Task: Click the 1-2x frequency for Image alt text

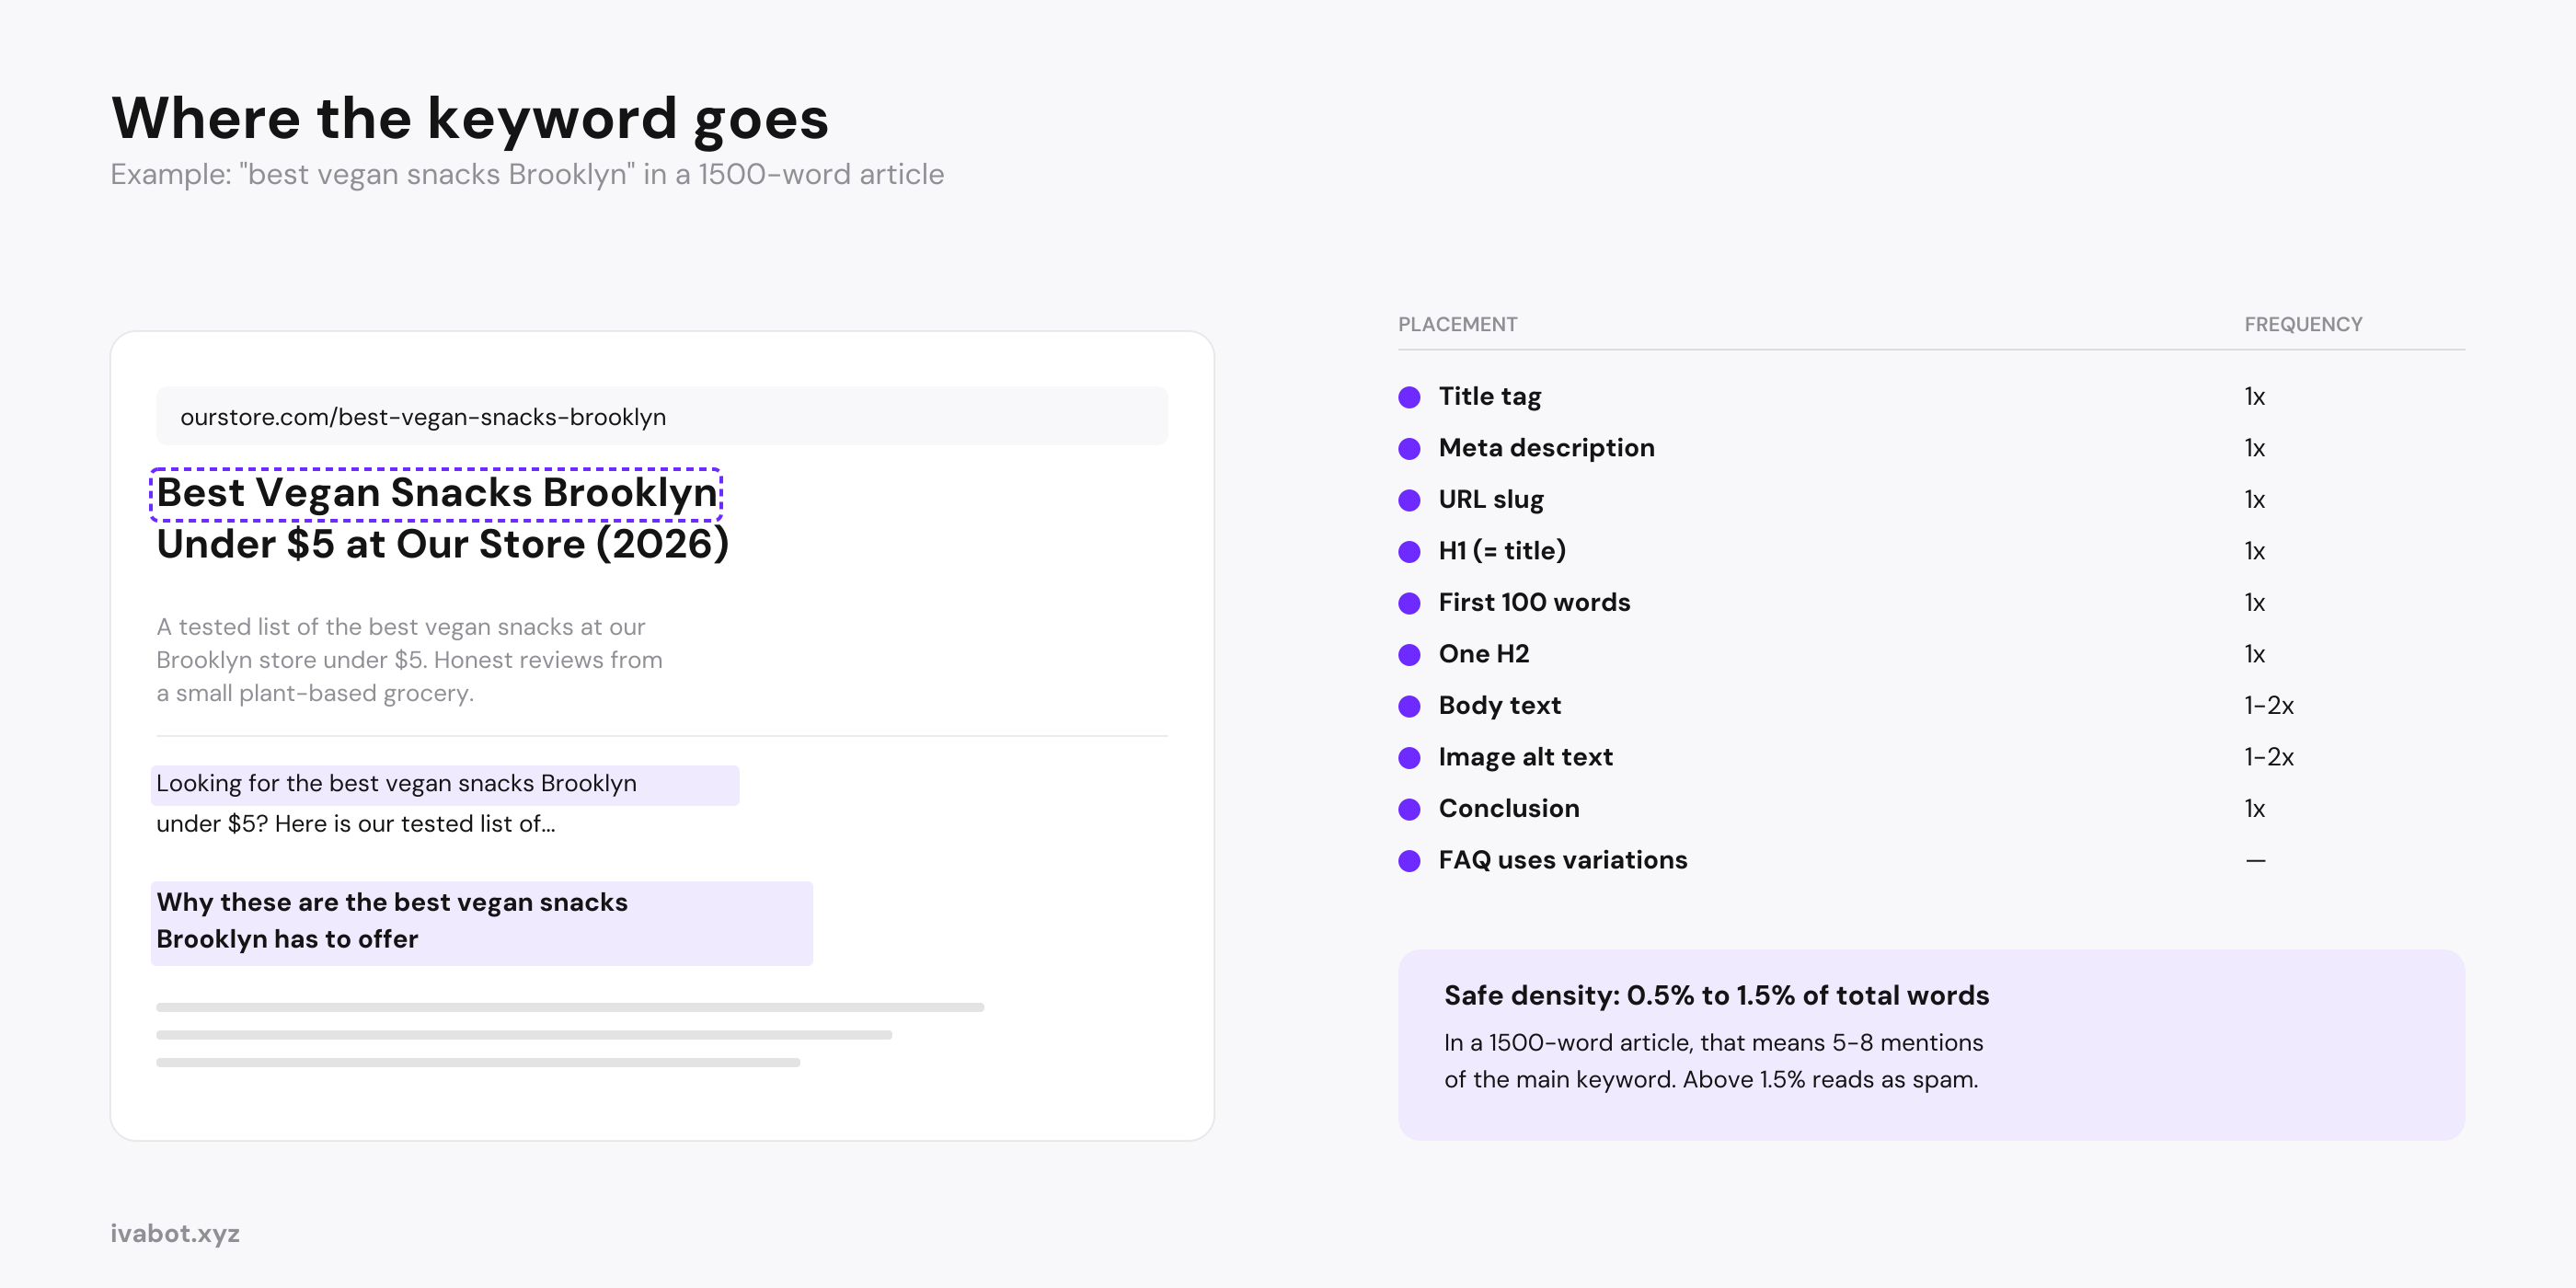Action: [2268, 757]
